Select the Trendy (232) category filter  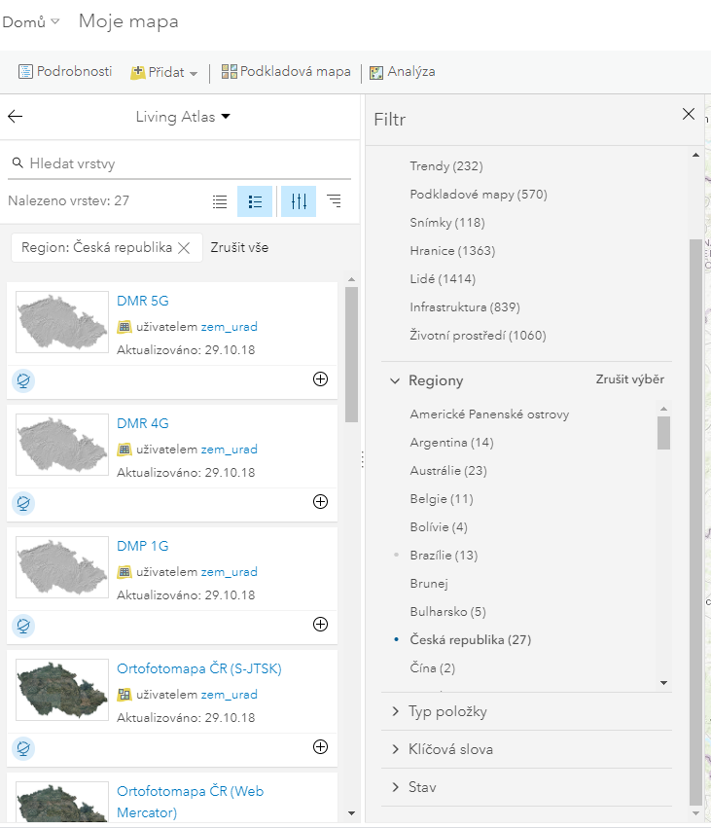[446, 166]
